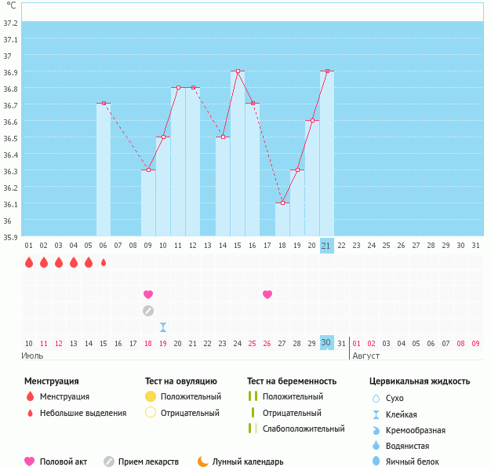Select the 36.1 temperature point on day 18

[282, 202]
